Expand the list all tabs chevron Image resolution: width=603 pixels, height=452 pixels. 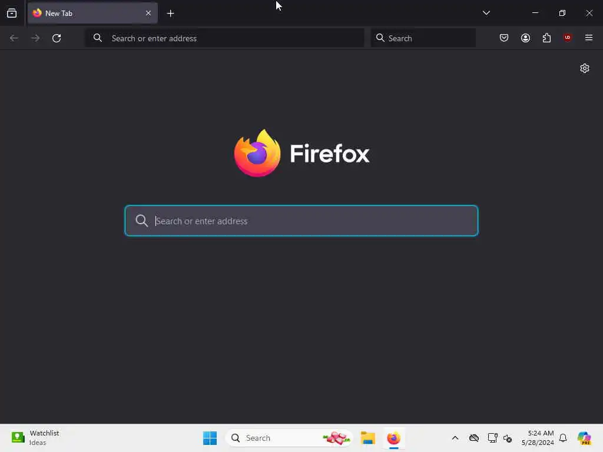point(486,13)
